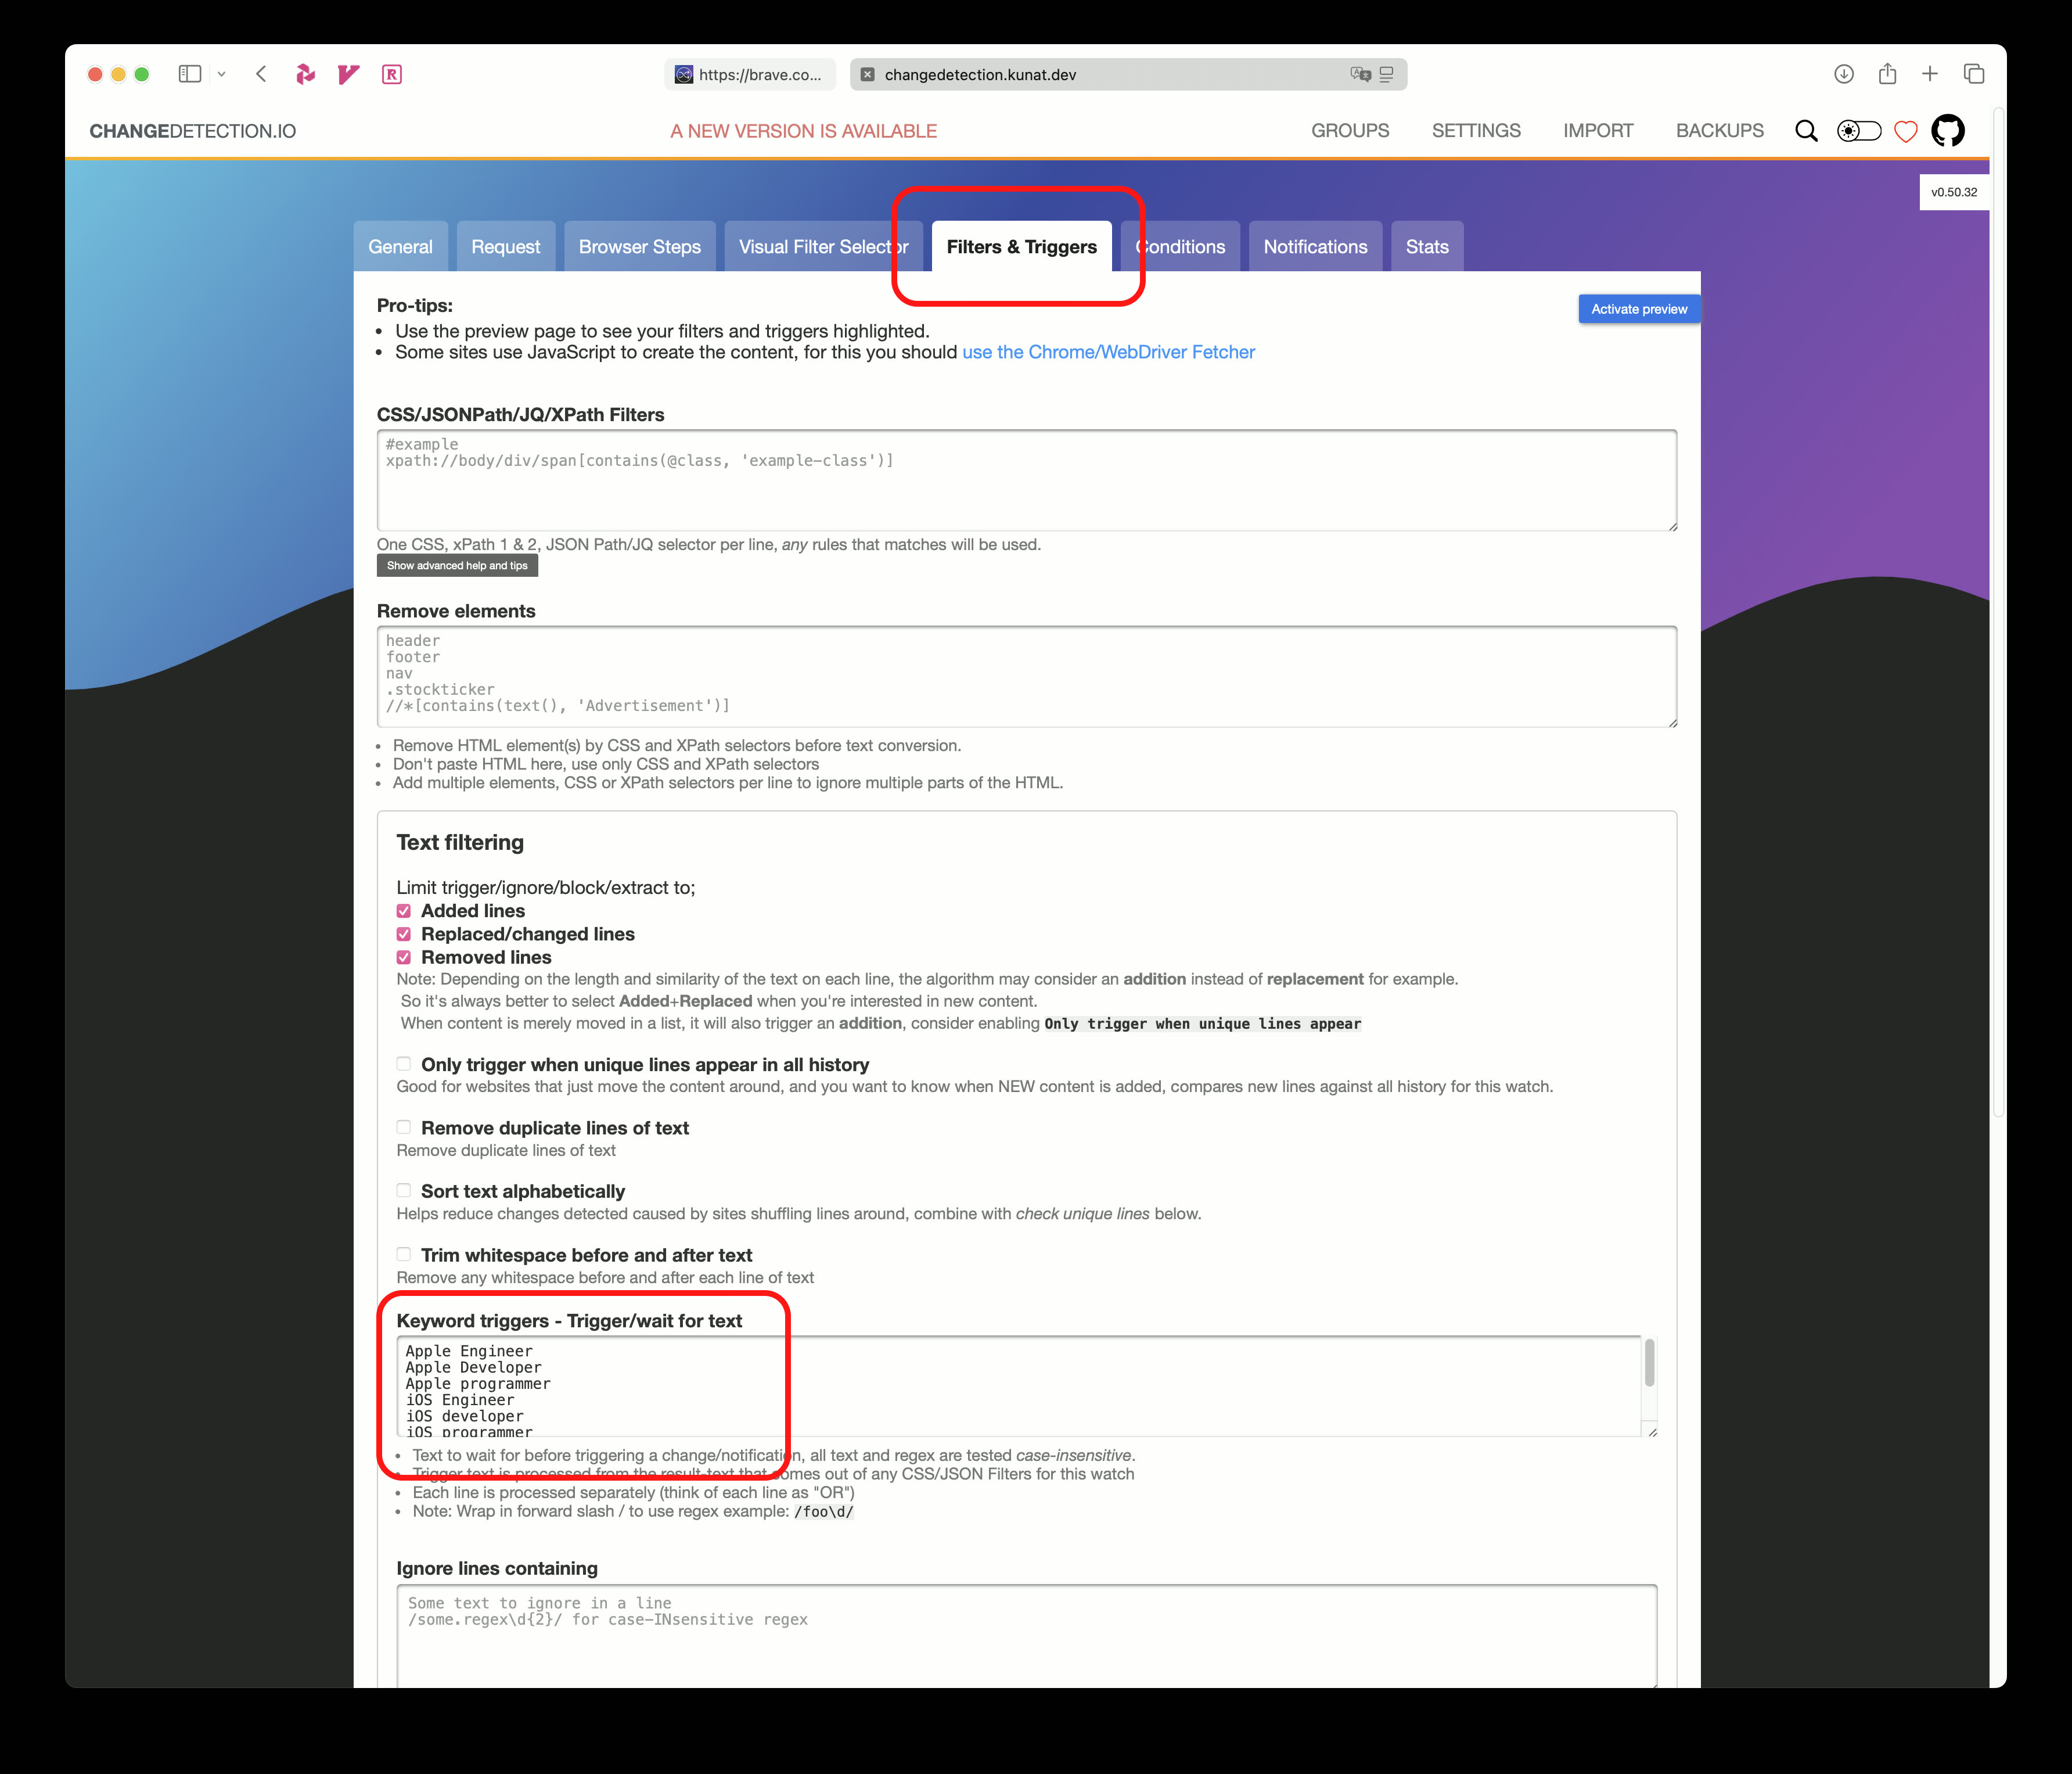Open the search magnifier icon
Image resolution: width=2072 pixels, height=1774 pixels.
(1806, 131)
